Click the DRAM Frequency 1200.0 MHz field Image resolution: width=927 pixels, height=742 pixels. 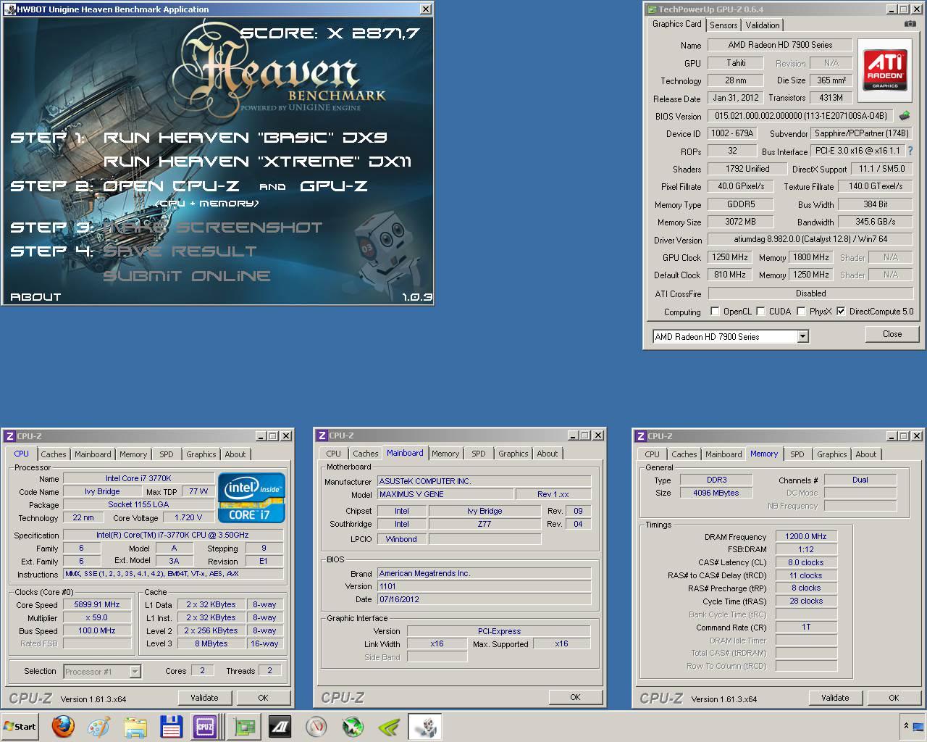coord(806,536)
